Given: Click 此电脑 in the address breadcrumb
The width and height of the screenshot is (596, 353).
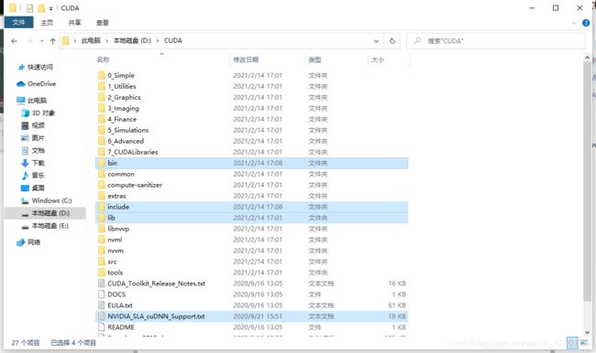Looking at the screenshot, I should point(91,40).
